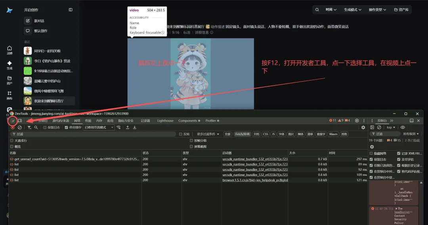This screenshot has height=225, width=428.
Task: Uncheck the 停用缓存 checkbox
Action: point(66,128)
